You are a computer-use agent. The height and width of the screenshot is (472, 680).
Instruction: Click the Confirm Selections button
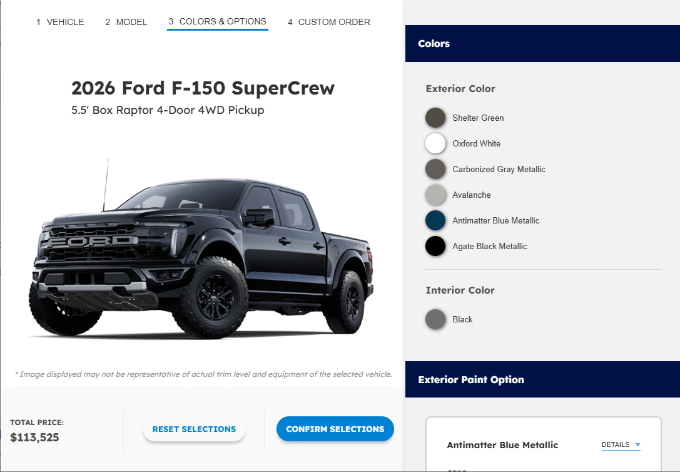(x=335, y=429)
